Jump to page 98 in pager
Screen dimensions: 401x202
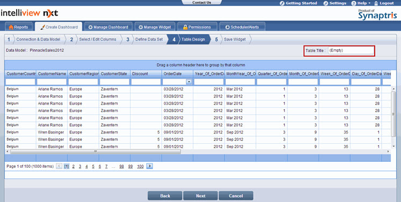pos(121,166)
